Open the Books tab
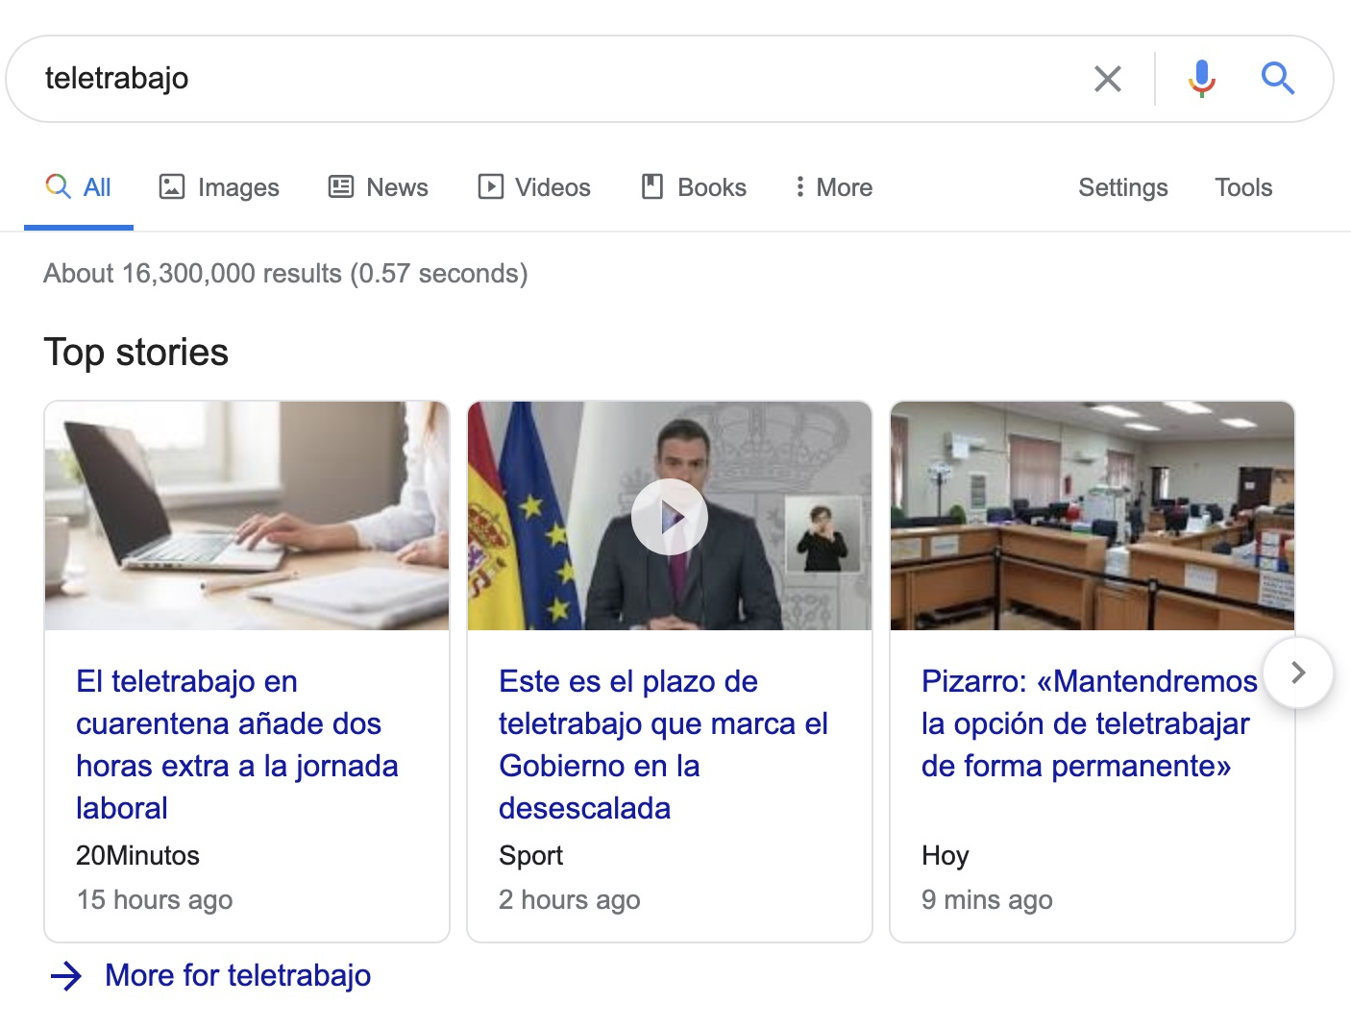This screenshot has width=1351, height=1028. point(694,187)
